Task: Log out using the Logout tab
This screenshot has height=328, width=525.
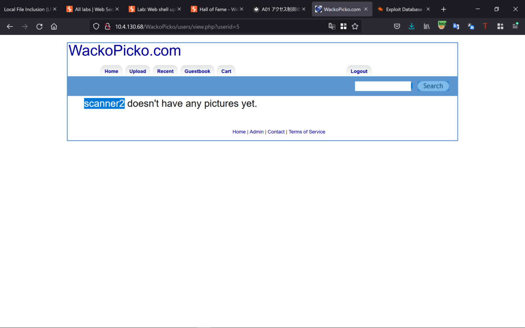Action: (359, 71)
